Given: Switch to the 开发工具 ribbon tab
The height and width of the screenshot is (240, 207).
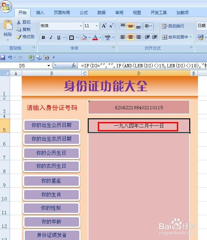Looking at the screenshot, I should click(x=159, y=12).
